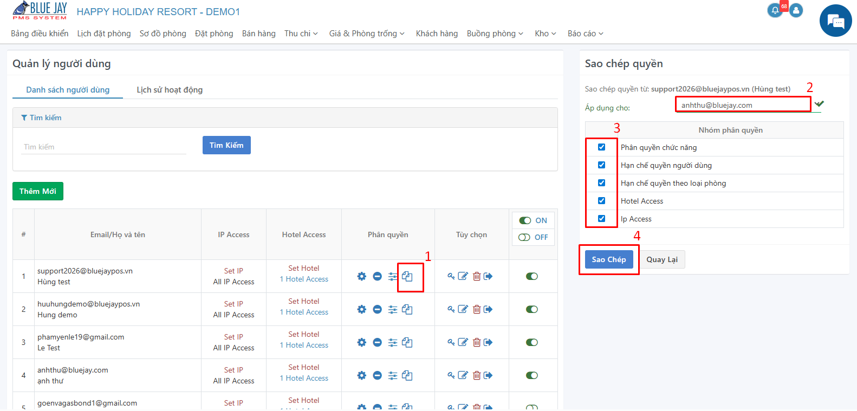This screenshot has height=411, width=857.
Task: Focus the Tìm kiếm search input
Action: (103, 147)
